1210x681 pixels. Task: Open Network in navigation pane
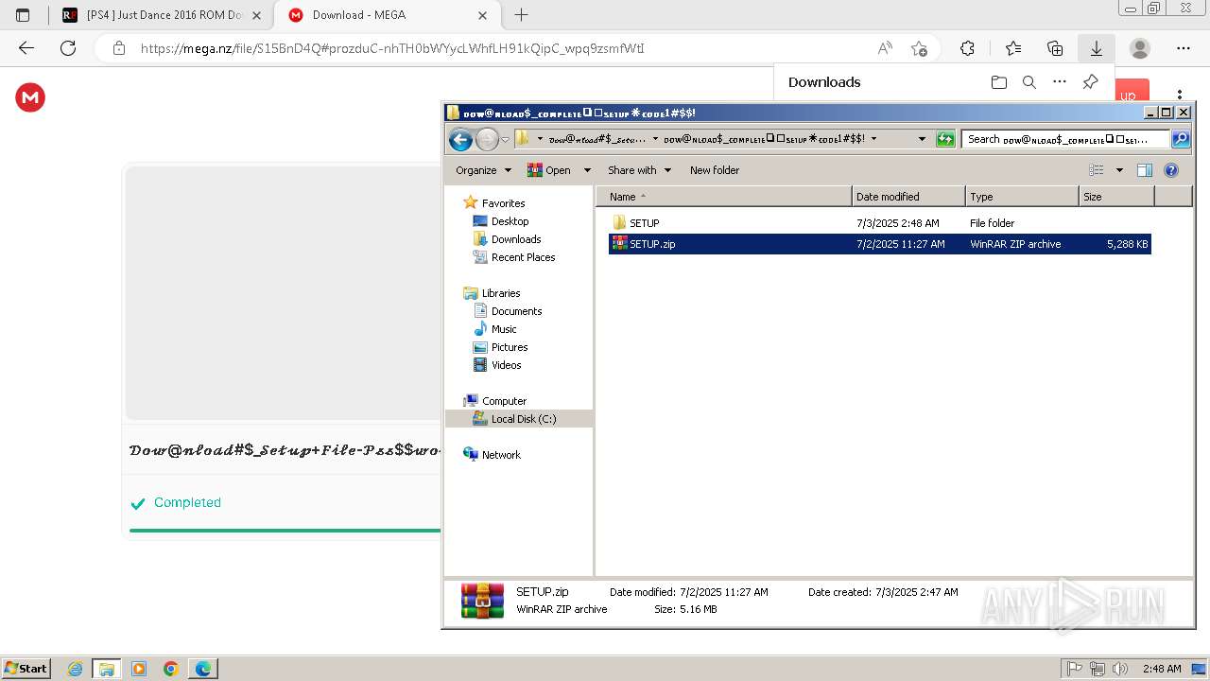(501, 455)
